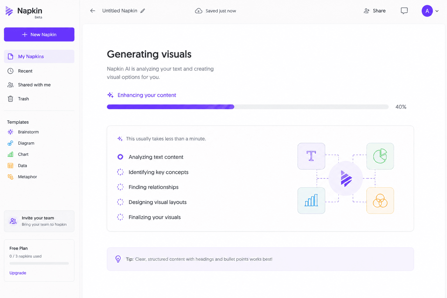The width and height of the screenshot is (447, 298).
Task: Click the Free Plan label
Action: click(19, 248)
